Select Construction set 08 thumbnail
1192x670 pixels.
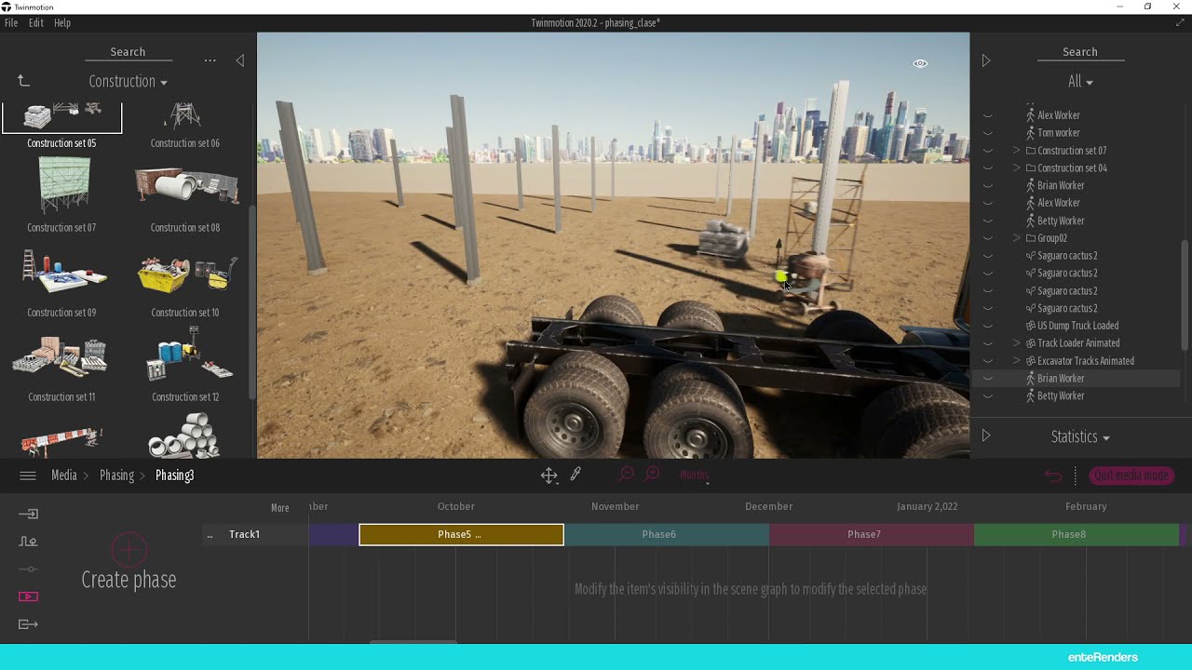[x=185, y=186]
